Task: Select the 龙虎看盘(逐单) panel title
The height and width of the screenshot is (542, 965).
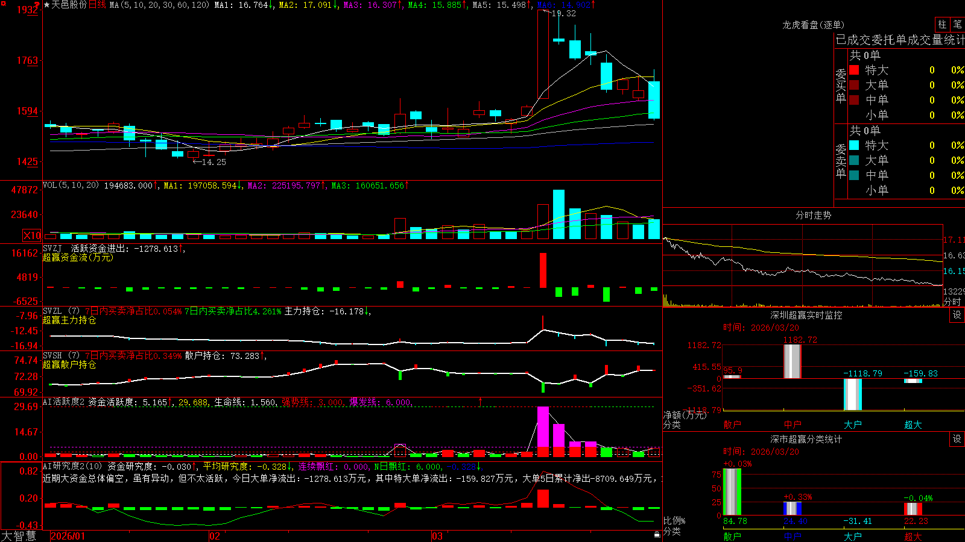Action: [x=813, y=25]
